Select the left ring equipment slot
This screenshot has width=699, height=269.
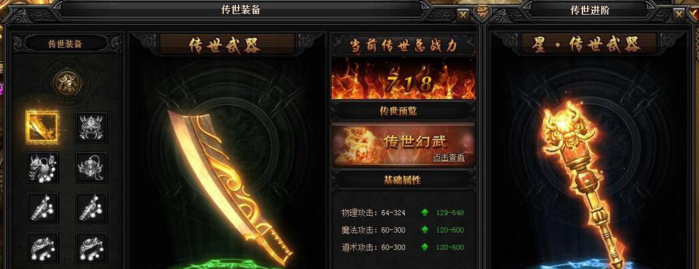pos(42,247)
